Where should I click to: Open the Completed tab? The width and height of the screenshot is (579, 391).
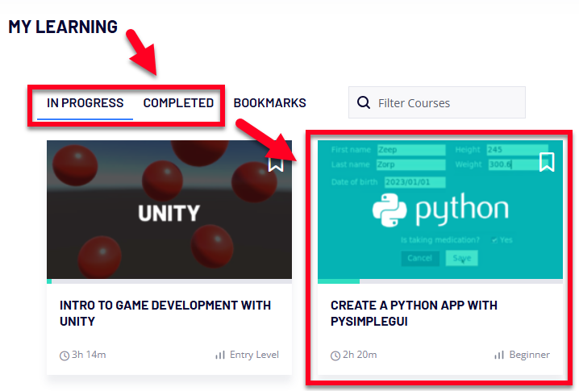(178, 103)
